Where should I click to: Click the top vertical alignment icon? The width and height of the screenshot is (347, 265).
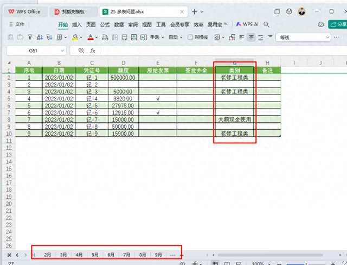pos(270,36)
